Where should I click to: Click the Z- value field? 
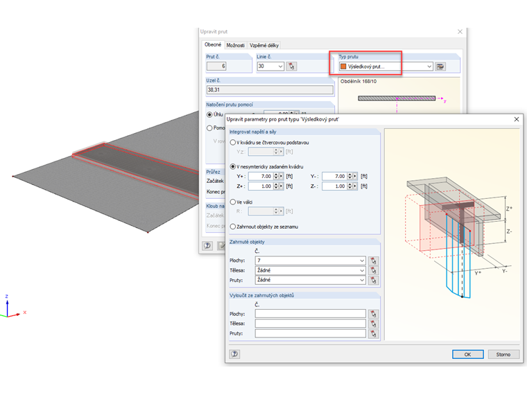tap(334, 186)
